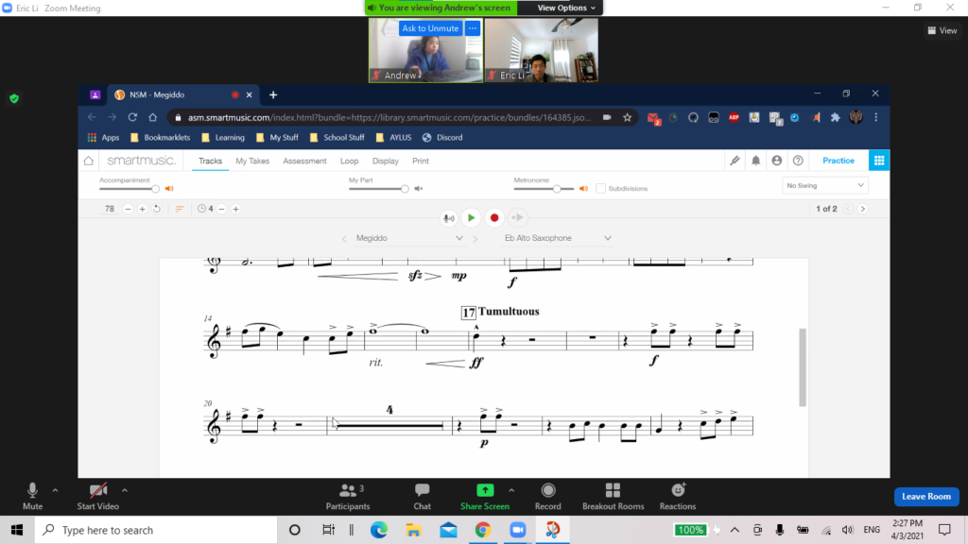This screenshot has height=544, width=968.
Task: Toggle Start Video in Zoom
Action: tap(98, 497)
